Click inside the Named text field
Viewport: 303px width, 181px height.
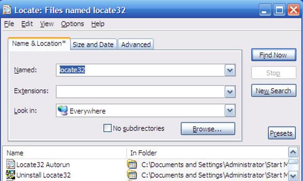pos(141,70)
